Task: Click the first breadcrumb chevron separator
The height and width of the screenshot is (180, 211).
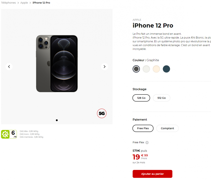Action: click(18, 3)
